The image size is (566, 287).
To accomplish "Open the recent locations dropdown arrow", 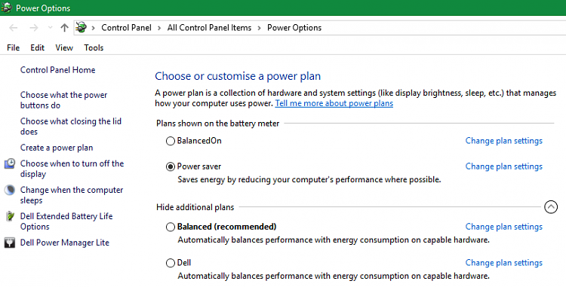I will [50, 28].
